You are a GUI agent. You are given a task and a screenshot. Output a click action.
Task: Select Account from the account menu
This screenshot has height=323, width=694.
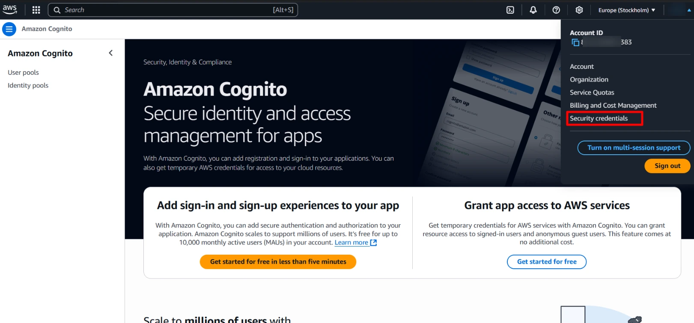pos(582,67)
